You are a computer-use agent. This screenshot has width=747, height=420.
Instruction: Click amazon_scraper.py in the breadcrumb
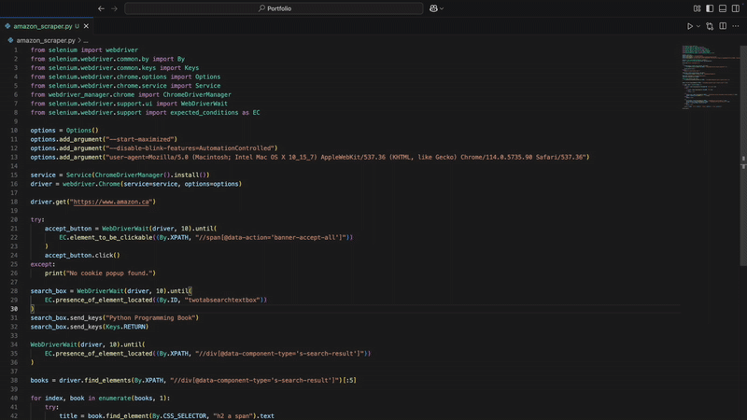click(46, 40)
